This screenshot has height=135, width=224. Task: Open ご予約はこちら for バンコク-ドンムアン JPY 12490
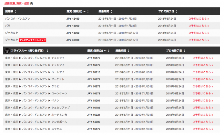coord(199,19)
